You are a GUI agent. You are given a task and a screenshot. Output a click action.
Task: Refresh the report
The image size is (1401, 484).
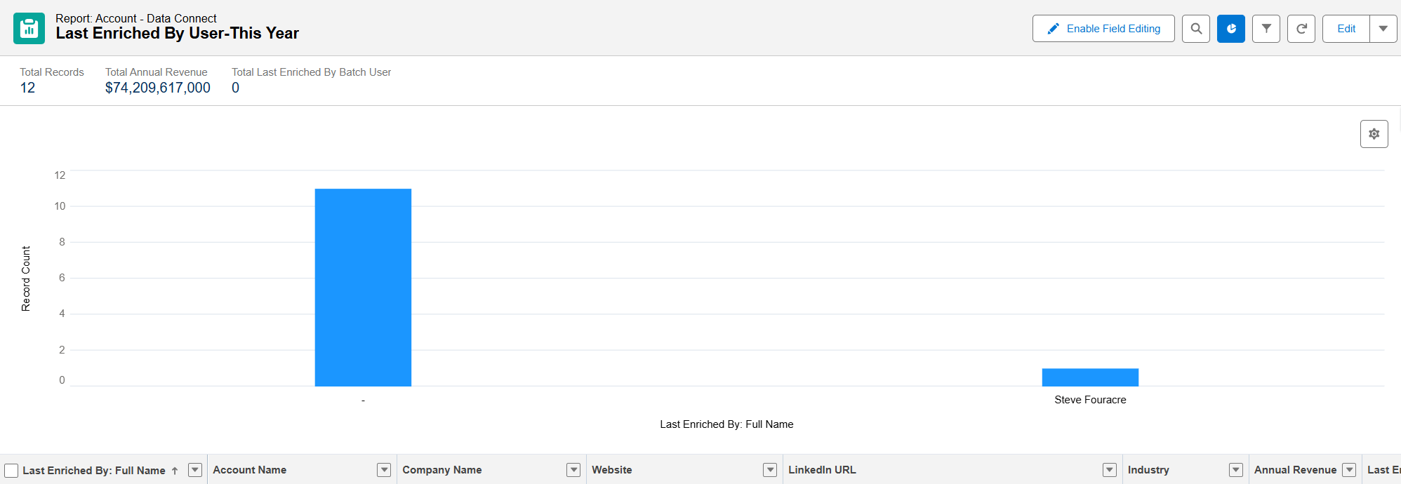(1301, 29)
